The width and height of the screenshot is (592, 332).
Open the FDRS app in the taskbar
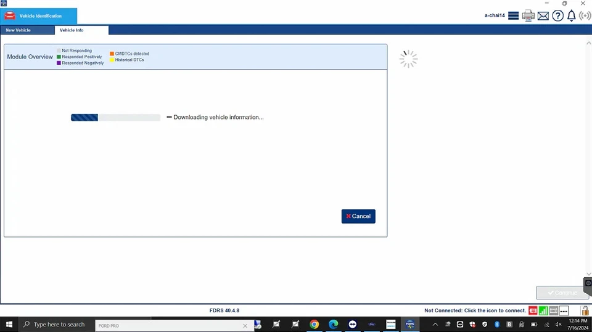[x=409, y=325]
